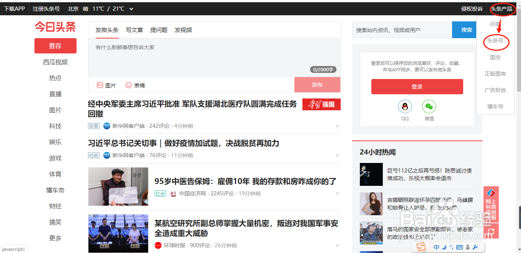Open the 游戏 channel
Screen dimensions: 521x253
[56, 158]
